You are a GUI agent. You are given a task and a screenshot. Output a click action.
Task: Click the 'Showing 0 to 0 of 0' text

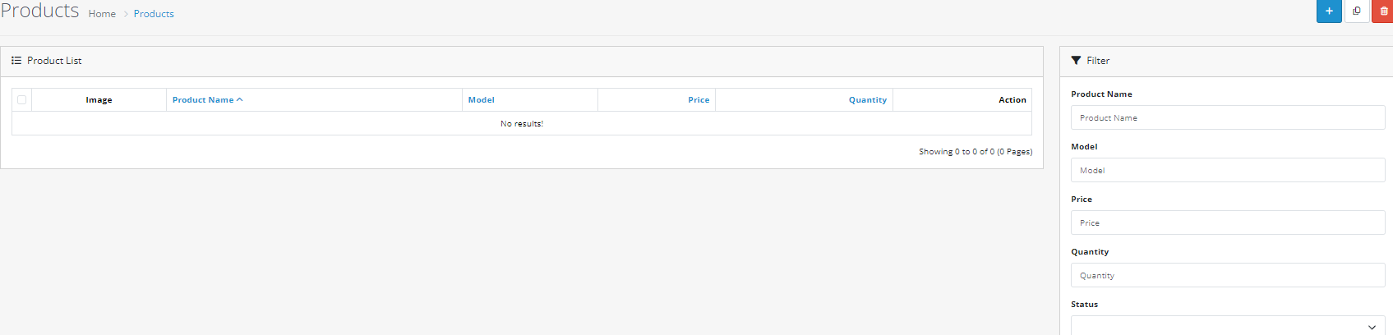pos(976,152)
